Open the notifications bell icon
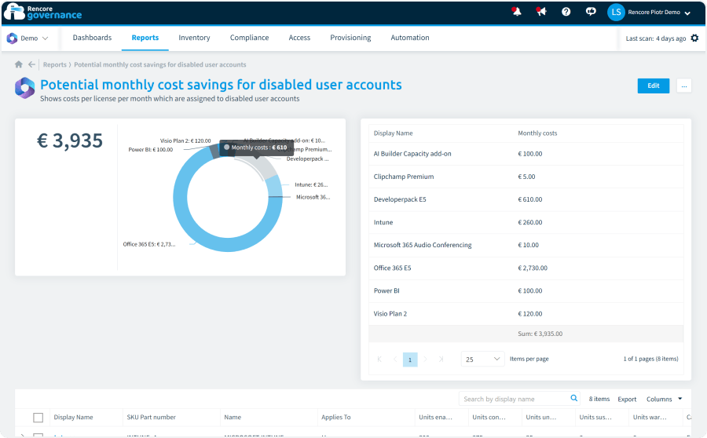The width and height of the screenshot is (707, 438). [x=517, y=12]
